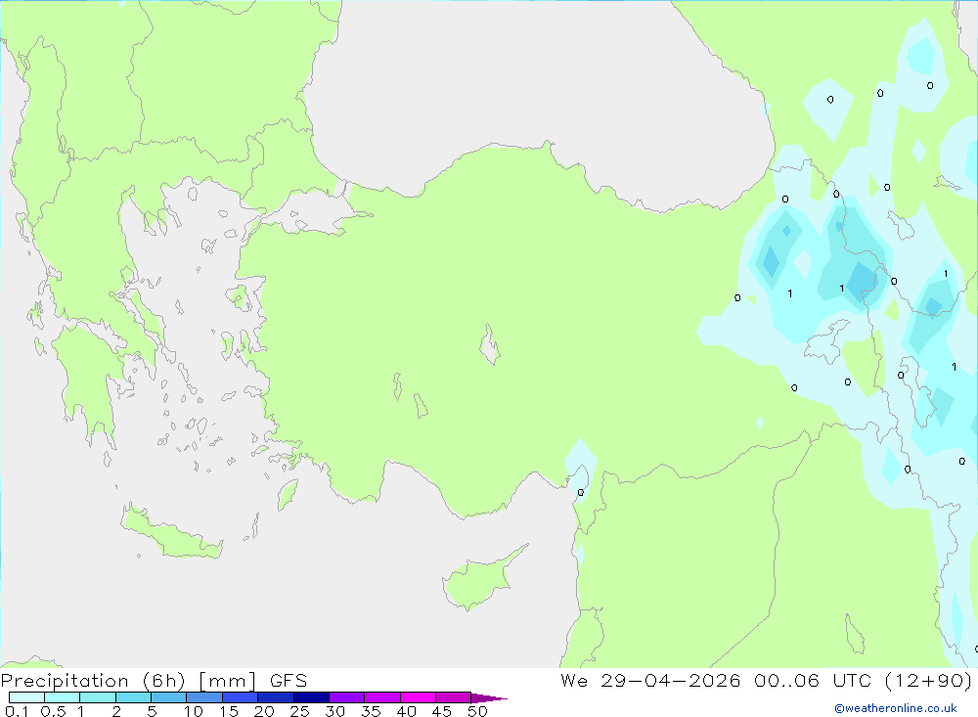978x717 pixels.
Task: Pick the 5–10 mm legend swatch
Action: [x=169, y=697]
